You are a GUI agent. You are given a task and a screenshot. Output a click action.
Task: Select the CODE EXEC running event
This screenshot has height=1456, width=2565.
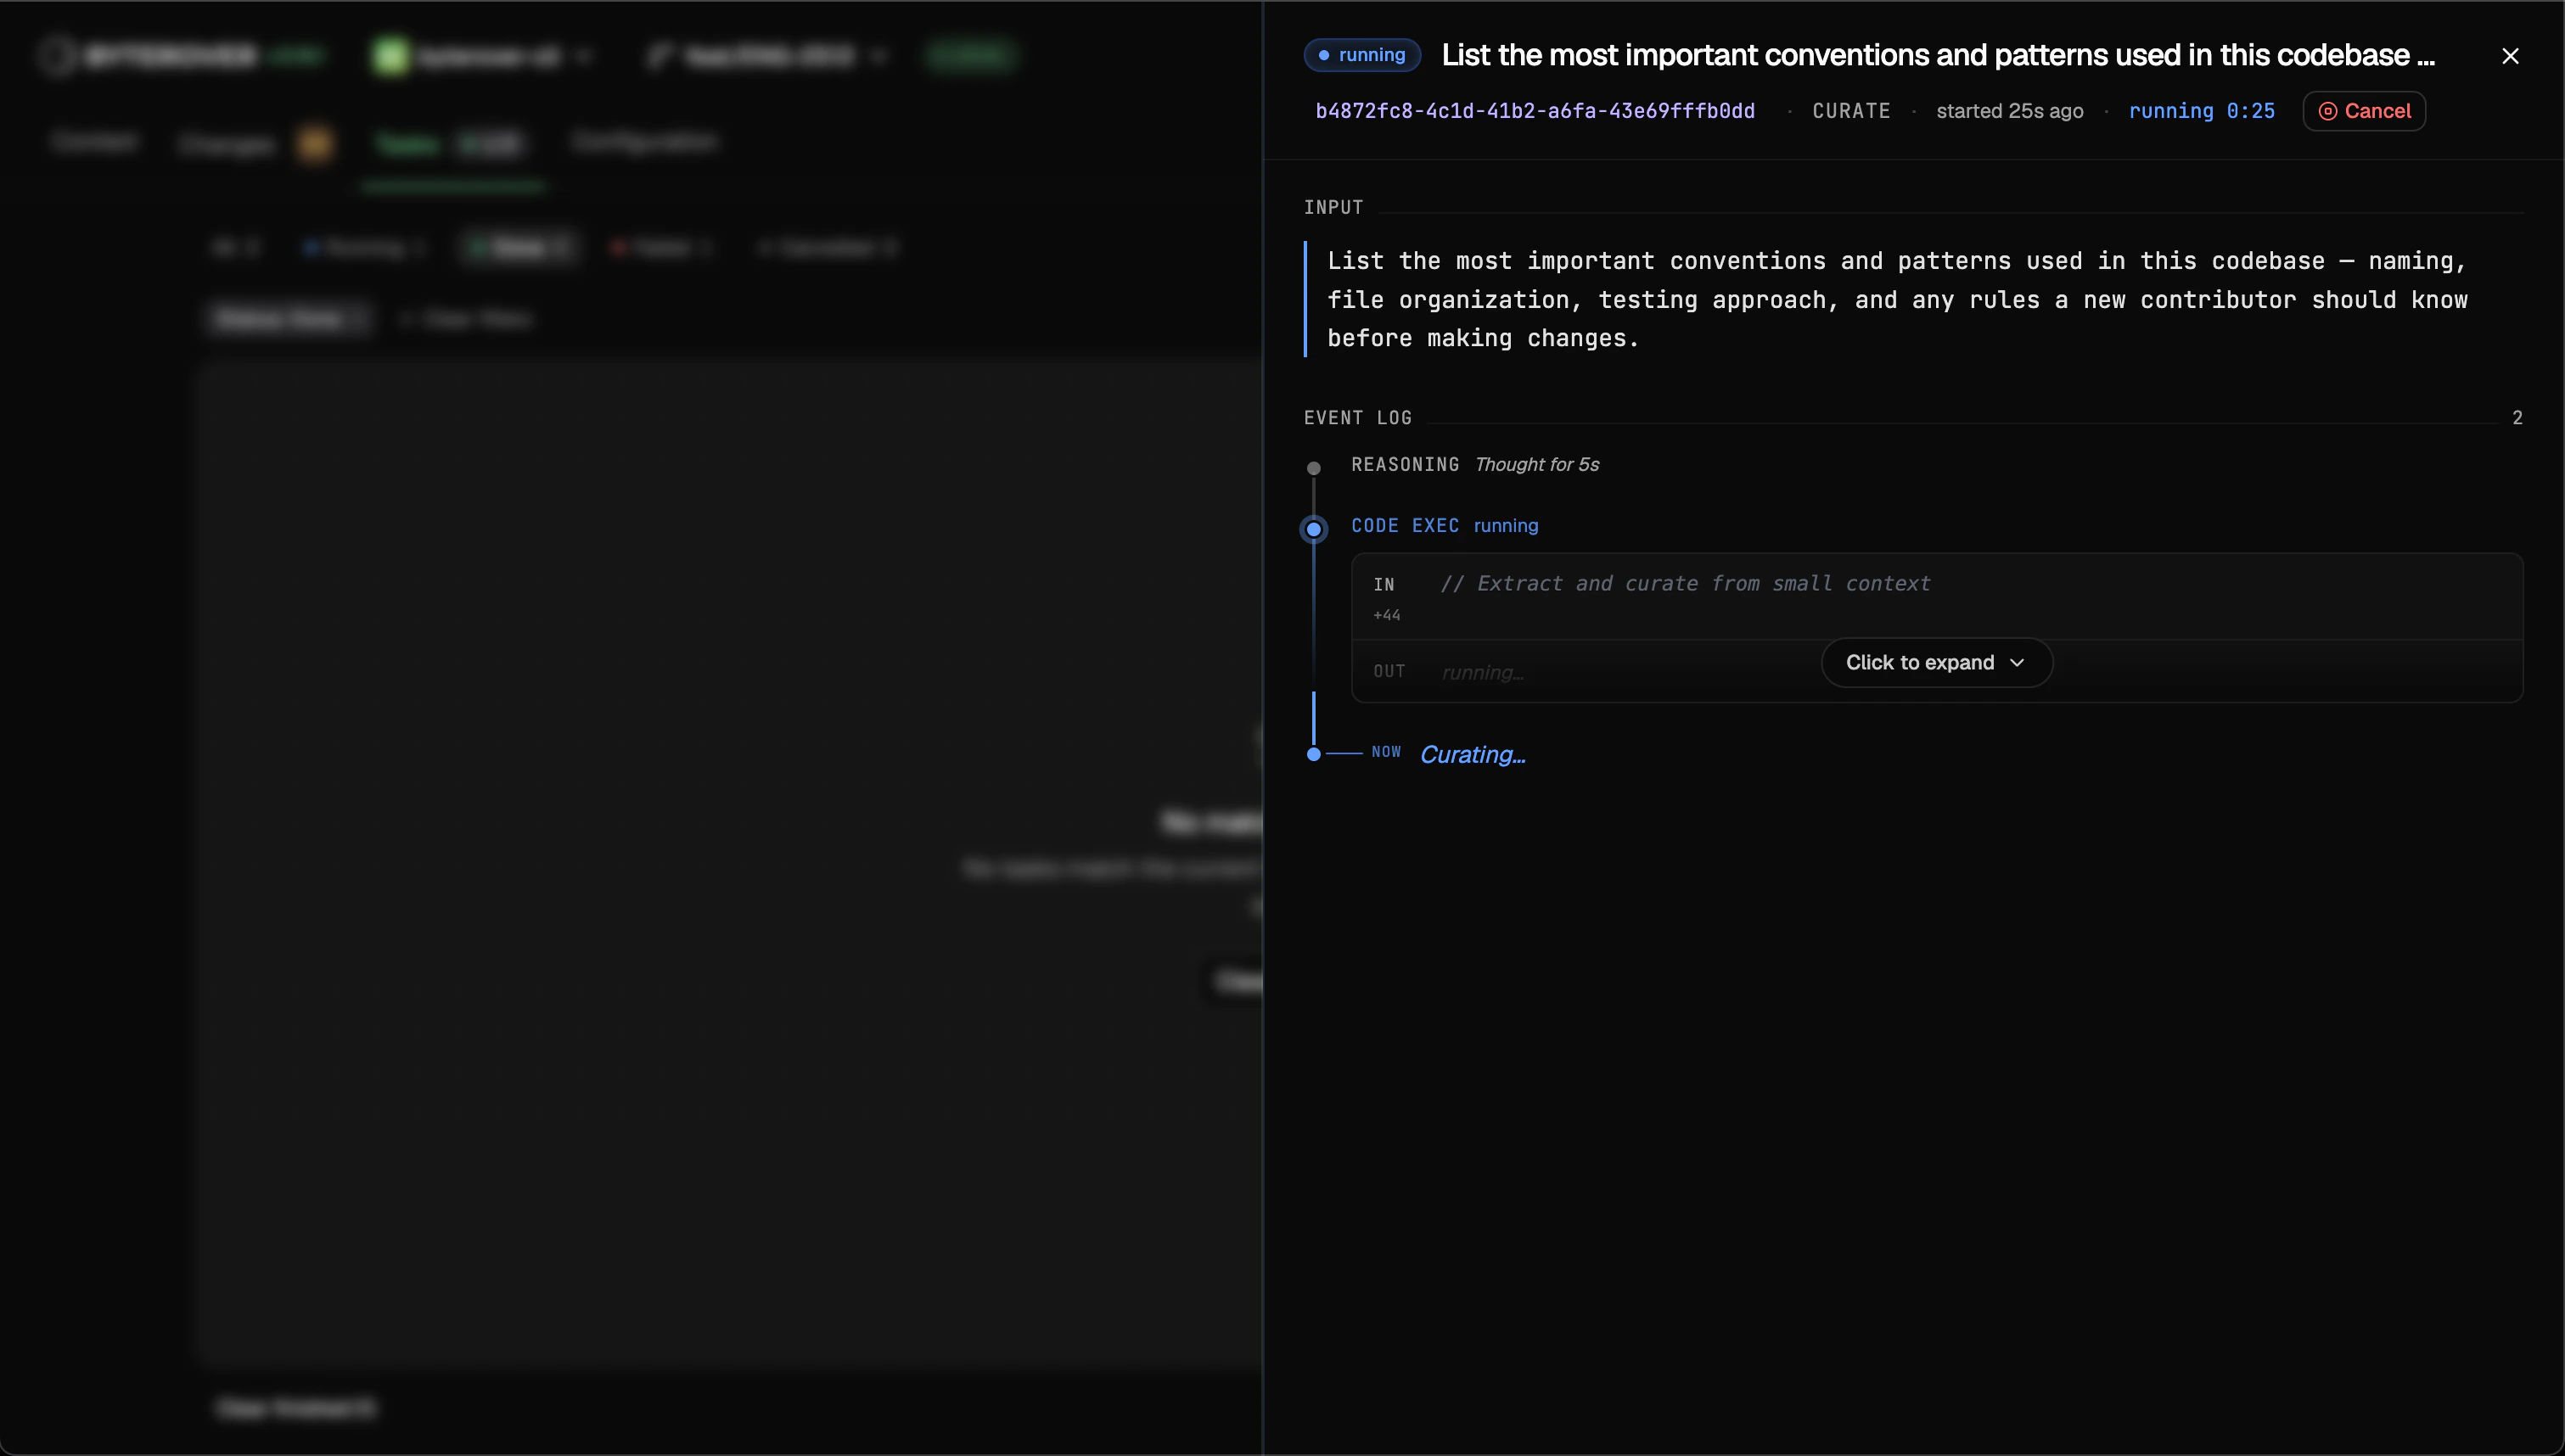coord(1444,525)
